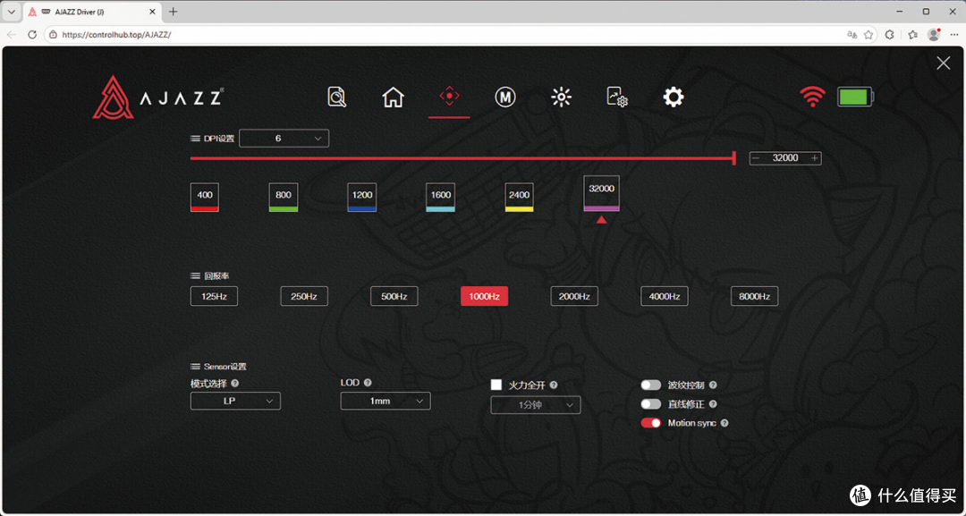Select 125Hz polling rate
Screen dimensions: 966x516
click(x=214, y=296)
